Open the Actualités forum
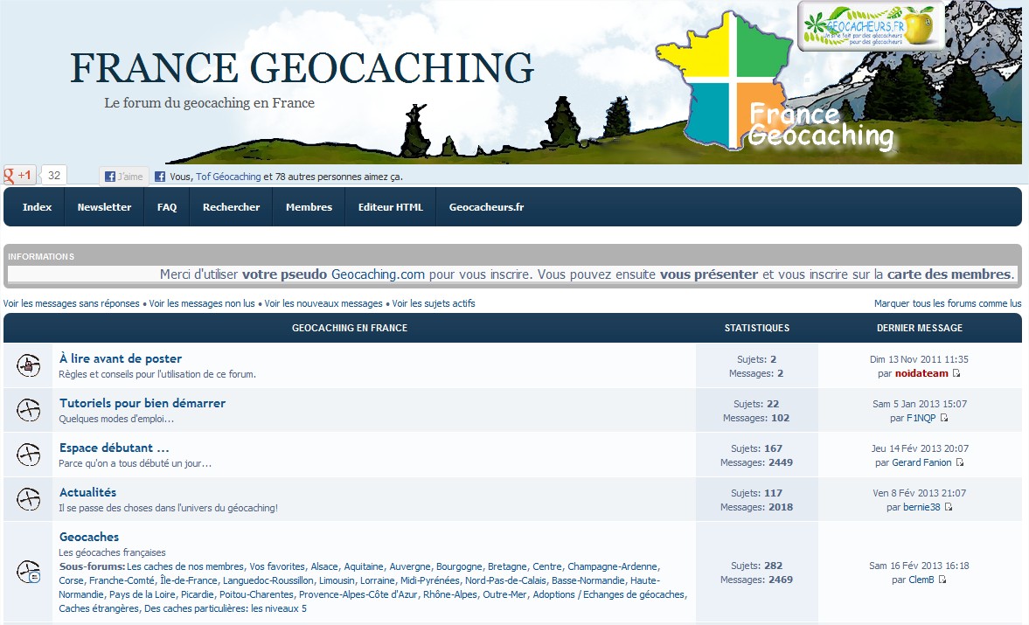This screenshot has height=625, width=1029. point(88,492)
